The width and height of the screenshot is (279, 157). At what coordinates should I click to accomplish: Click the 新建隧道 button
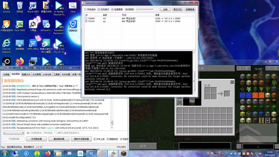click(190, 9)
